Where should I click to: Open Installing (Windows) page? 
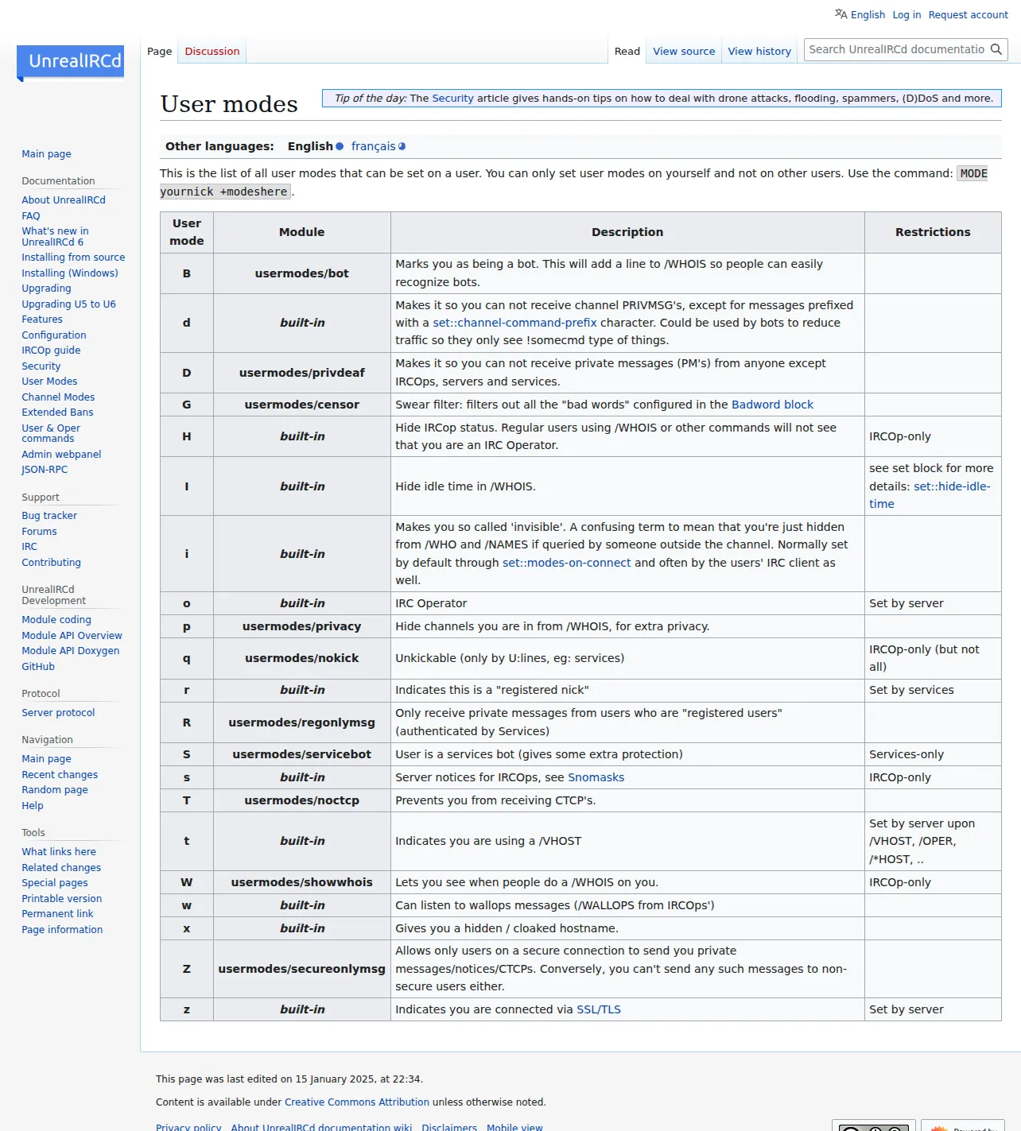(x=70, y=273)
